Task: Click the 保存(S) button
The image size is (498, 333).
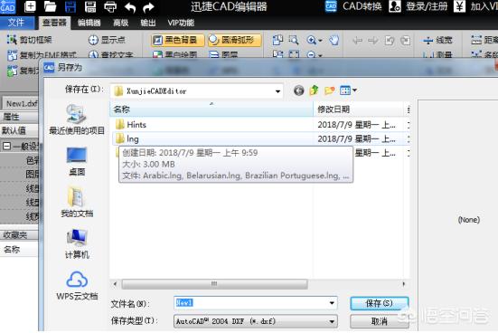Action: coord(380,303)
